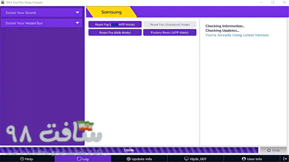Click Factory Reset MTP Mode button
Image resolution: width=289 pixels, height=162 pixels.
coord(170,33)
